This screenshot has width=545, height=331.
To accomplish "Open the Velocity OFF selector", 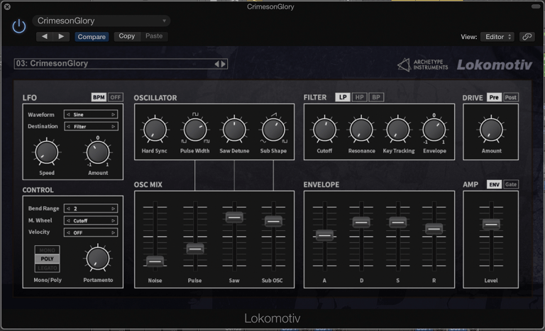I will 91,232.
